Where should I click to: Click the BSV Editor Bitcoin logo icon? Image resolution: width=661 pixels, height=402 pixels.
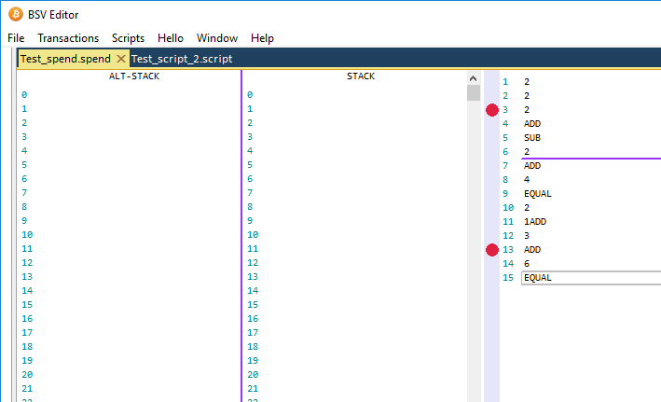pyautogui.click(x=16, y=14)
